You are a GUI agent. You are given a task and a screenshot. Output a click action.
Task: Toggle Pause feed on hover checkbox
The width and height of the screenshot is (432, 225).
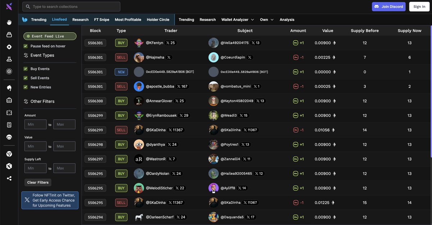click(x=26, y=46)
